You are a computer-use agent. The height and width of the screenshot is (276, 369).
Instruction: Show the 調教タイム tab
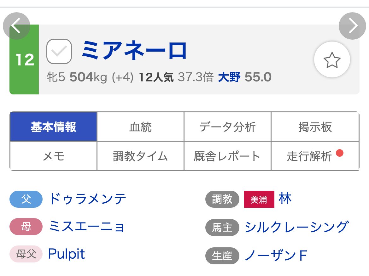coord(140,156)
